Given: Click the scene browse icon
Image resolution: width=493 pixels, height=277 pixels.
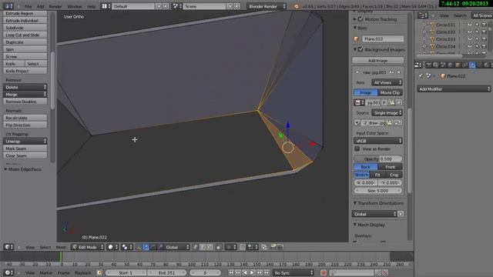Looking at the screenshot, I should 176,6.
